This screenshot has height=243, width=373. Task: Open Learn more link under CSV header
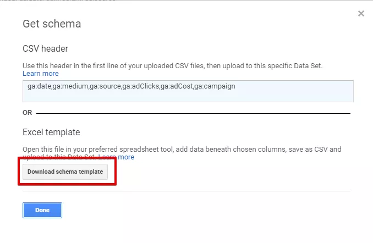(41, 74)
